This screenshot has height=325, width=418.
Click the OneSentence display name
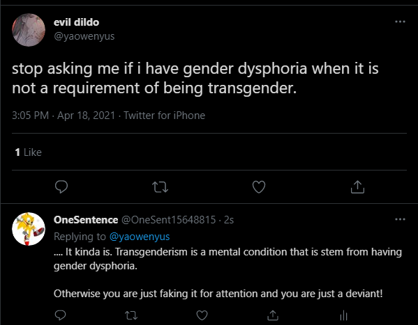86,220
